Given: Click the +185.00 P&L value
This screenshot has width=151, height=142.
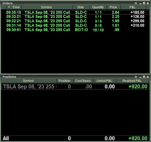Looking at the screenshot, I should pyautogui.click(x=137, y=12).
